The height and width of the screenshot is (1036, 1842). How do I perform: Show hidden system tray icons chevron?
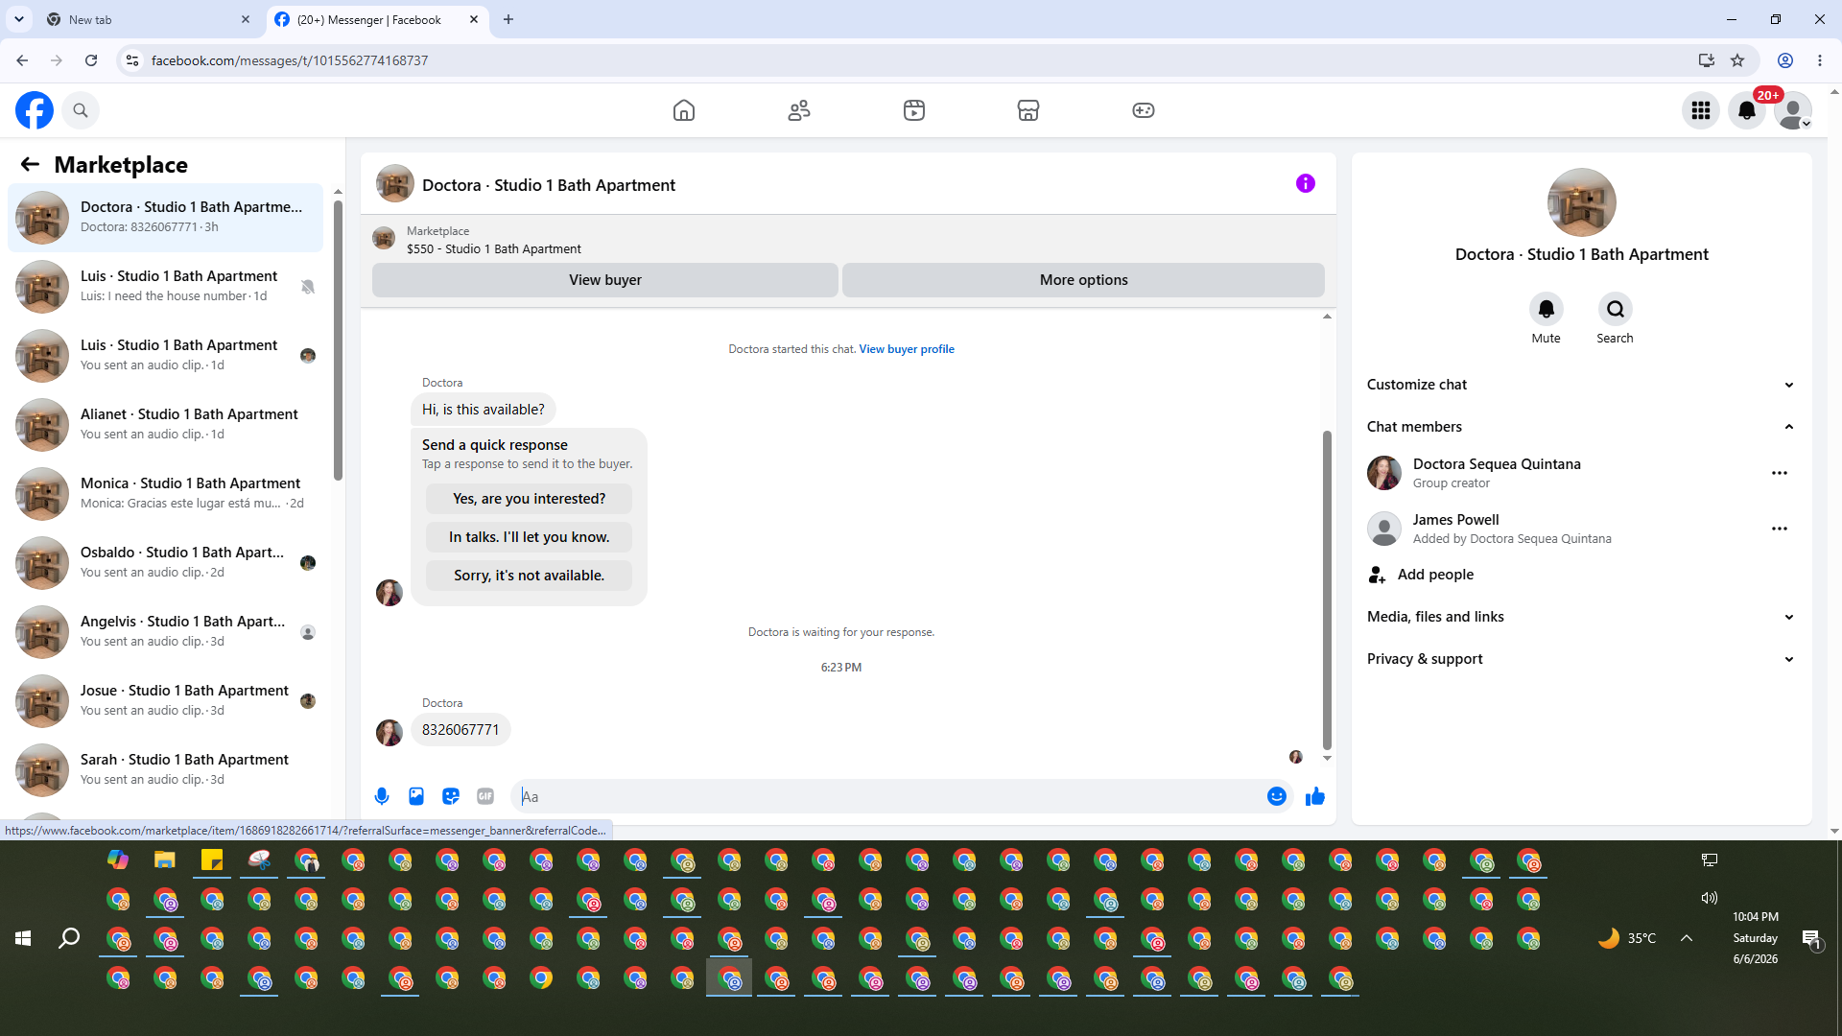1687,938
